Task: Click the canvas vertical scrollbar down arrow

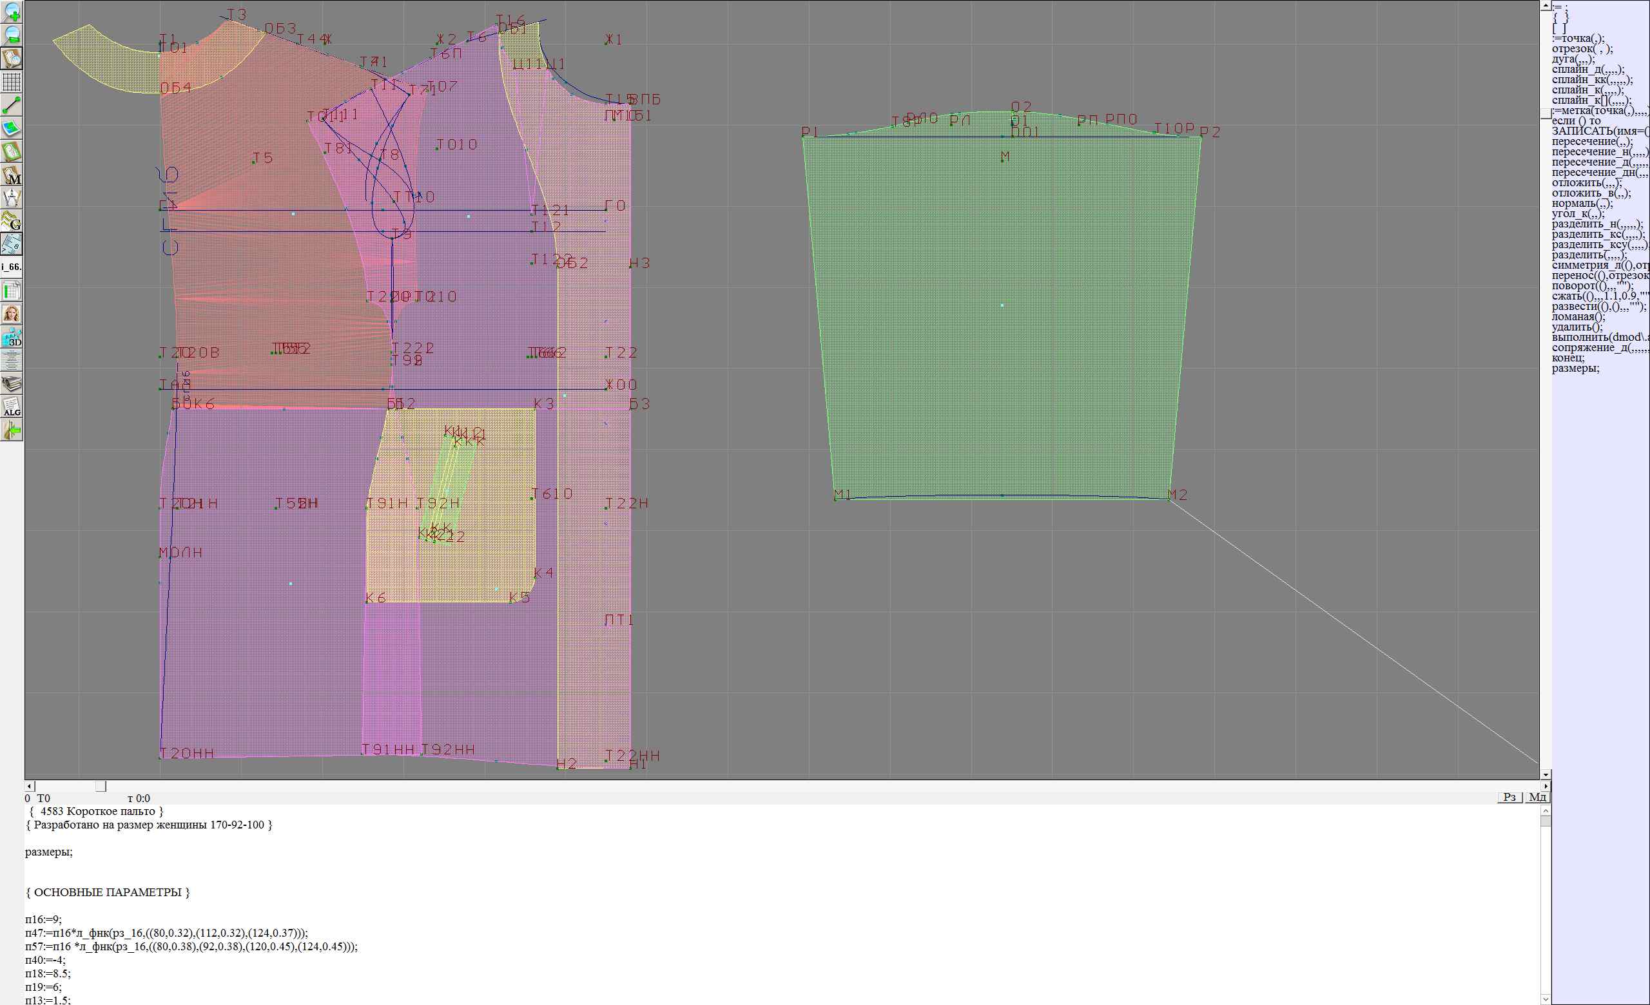Action: [x=1545, y=774]
